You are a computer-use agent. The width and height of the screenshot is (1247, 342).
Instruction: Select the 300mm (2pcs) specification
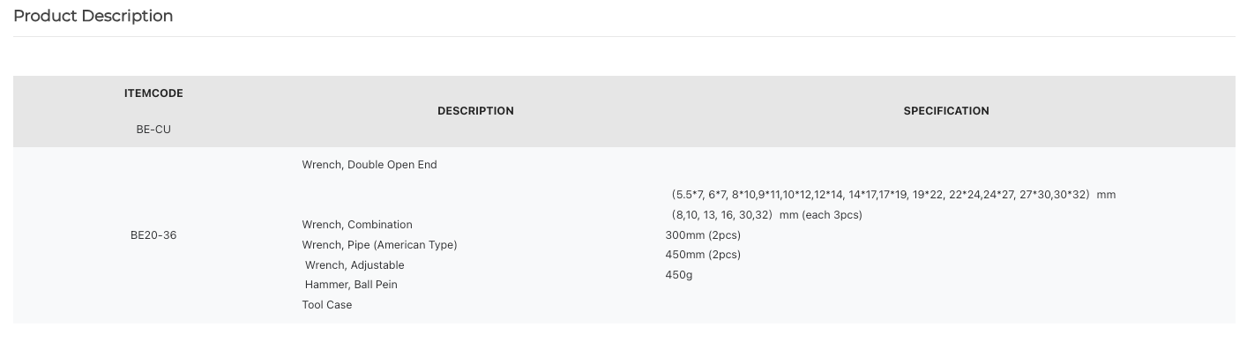tap(703, 235)
